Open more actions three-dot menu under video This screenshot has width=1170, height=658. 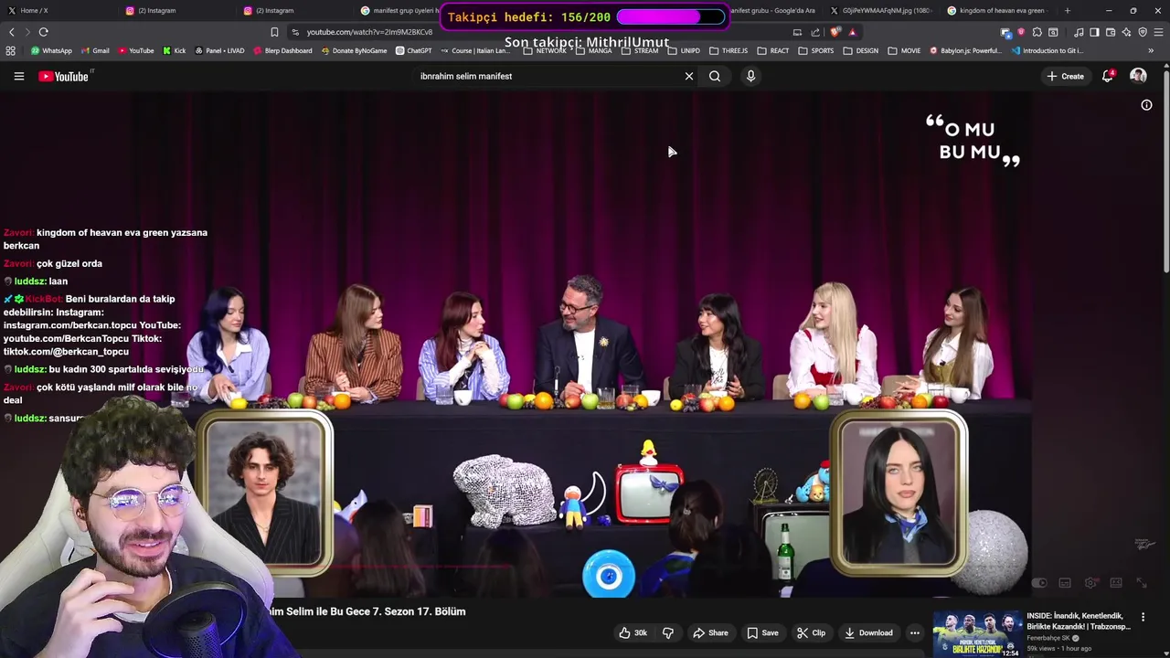914,632
